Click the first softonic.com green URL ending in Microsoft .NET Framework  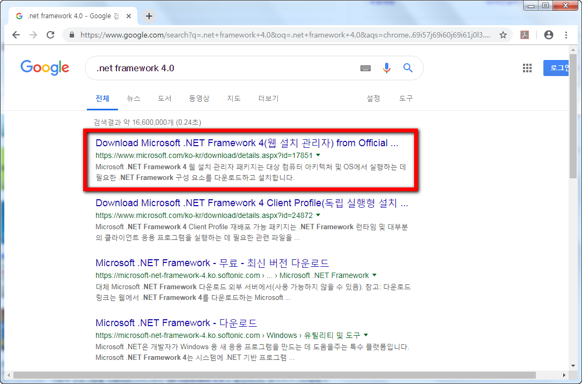tap(232, 275)
